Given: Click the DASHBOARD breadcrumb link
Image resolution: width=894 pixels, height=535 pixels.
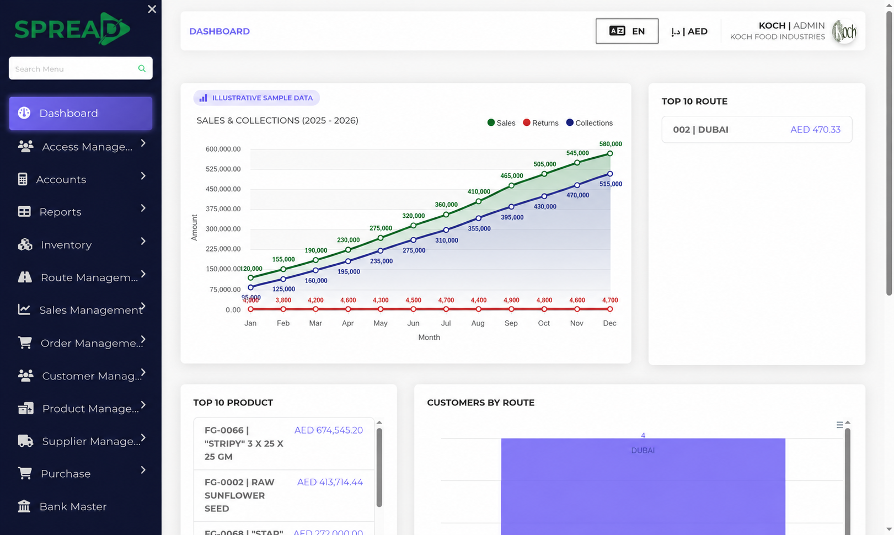Looking at the screenshot, I should pos(220,31).
